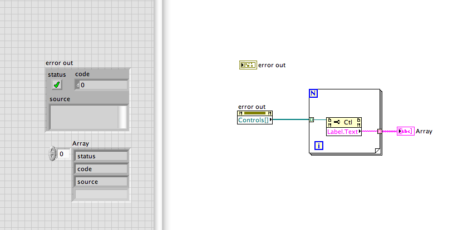
Task: Click the pink string wire to Array
Action: pos(390,131)
